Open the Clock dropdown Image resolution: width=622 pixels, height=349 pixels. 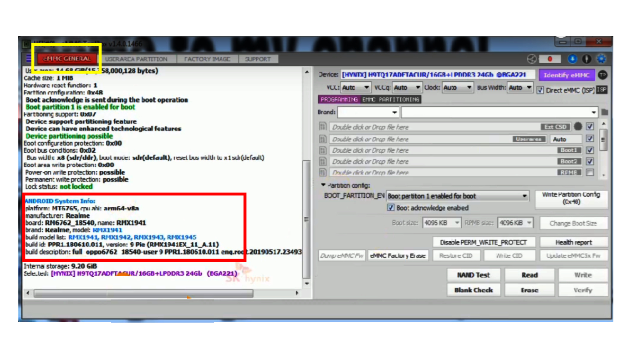[457, 88]
